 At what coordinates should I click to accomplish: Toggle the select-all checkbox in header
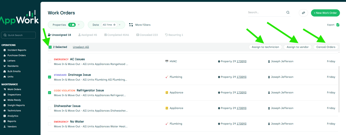coord(50,47)
